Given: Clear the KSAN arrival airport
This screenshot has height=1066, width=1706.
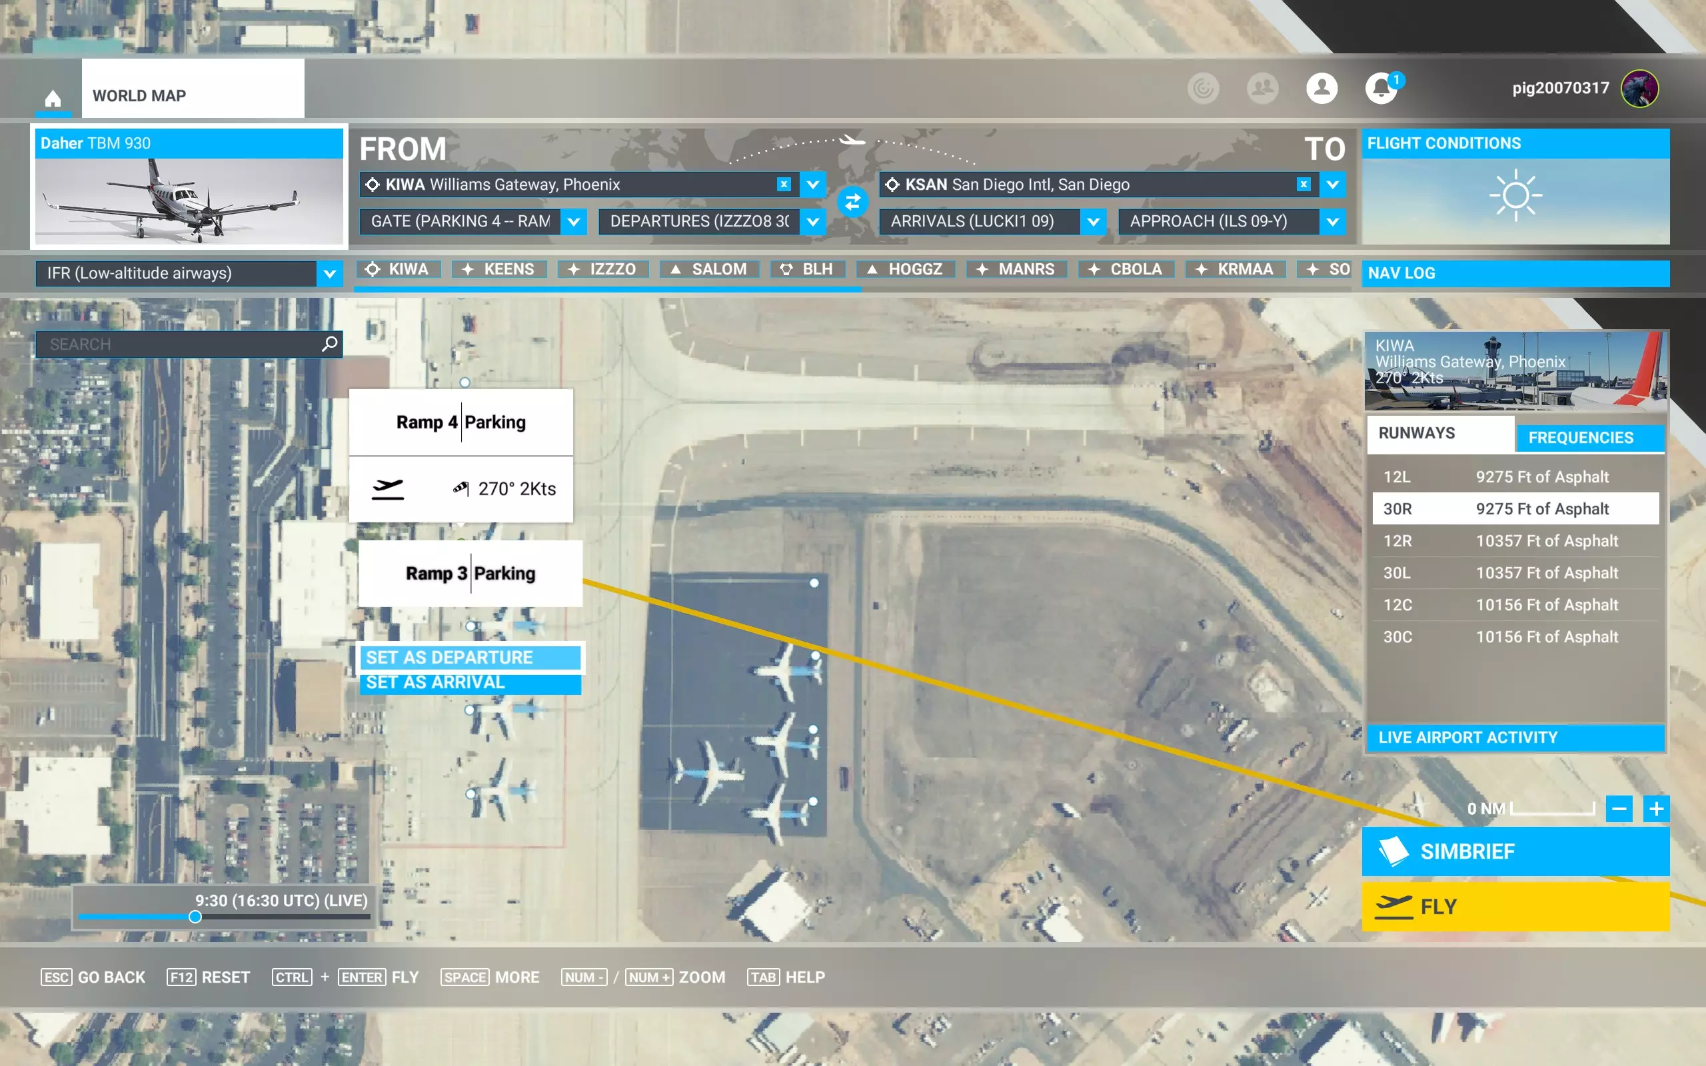Looking at the screenshot, I should tap(1303, 184).
